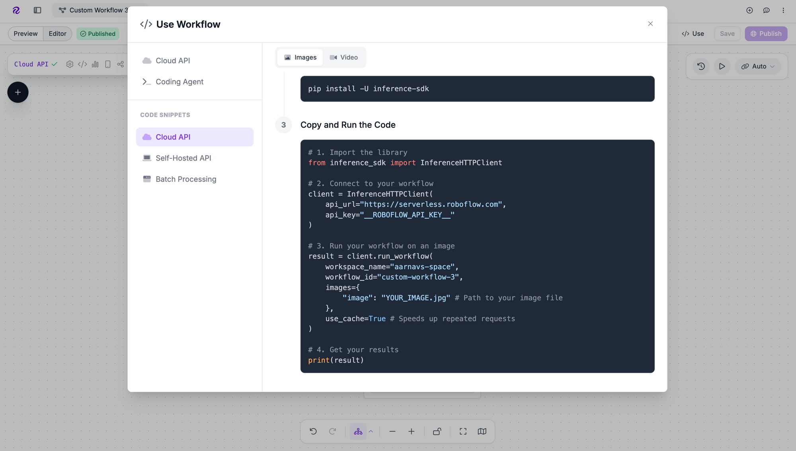Click the "aarnavs-space" workspace text
The image size is (796, 451).
tap(422, 267)
